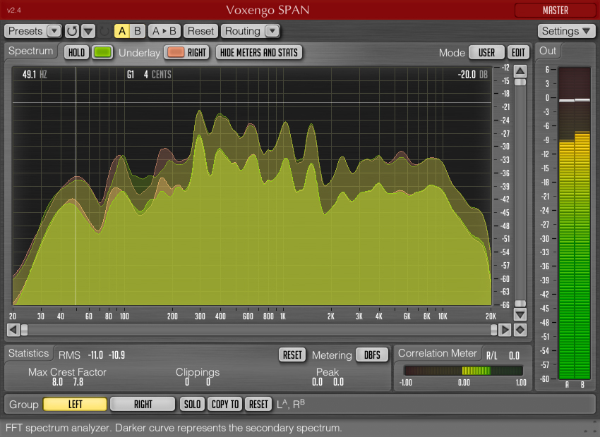This screenshot has height=437, width=600.
Task: Click the undo arrow icon beside Presets
Action: click(71, 31)
